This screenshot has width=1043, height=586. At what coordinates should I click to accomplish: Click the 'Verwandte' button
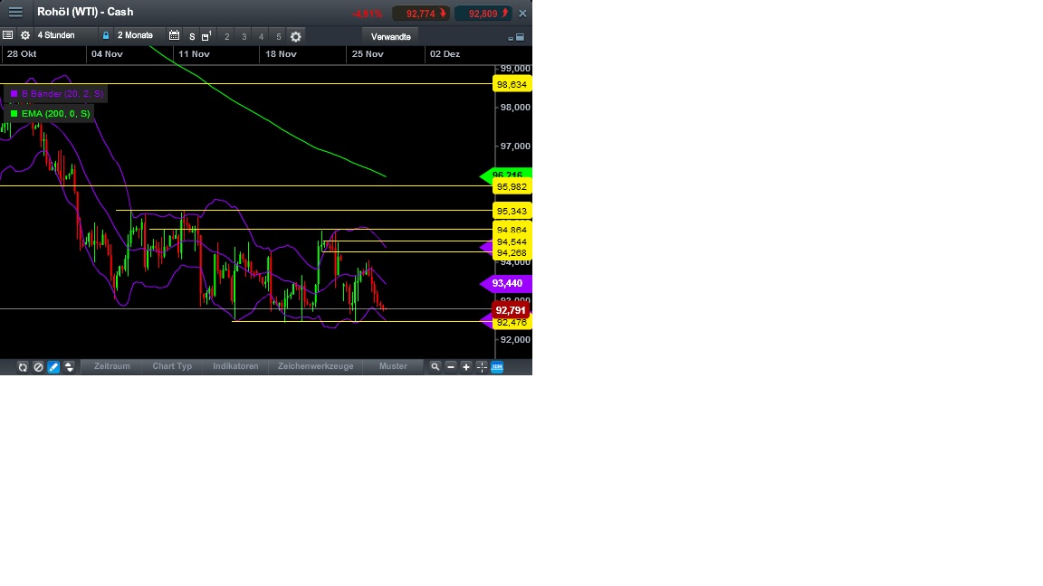(x=390, y=36)
